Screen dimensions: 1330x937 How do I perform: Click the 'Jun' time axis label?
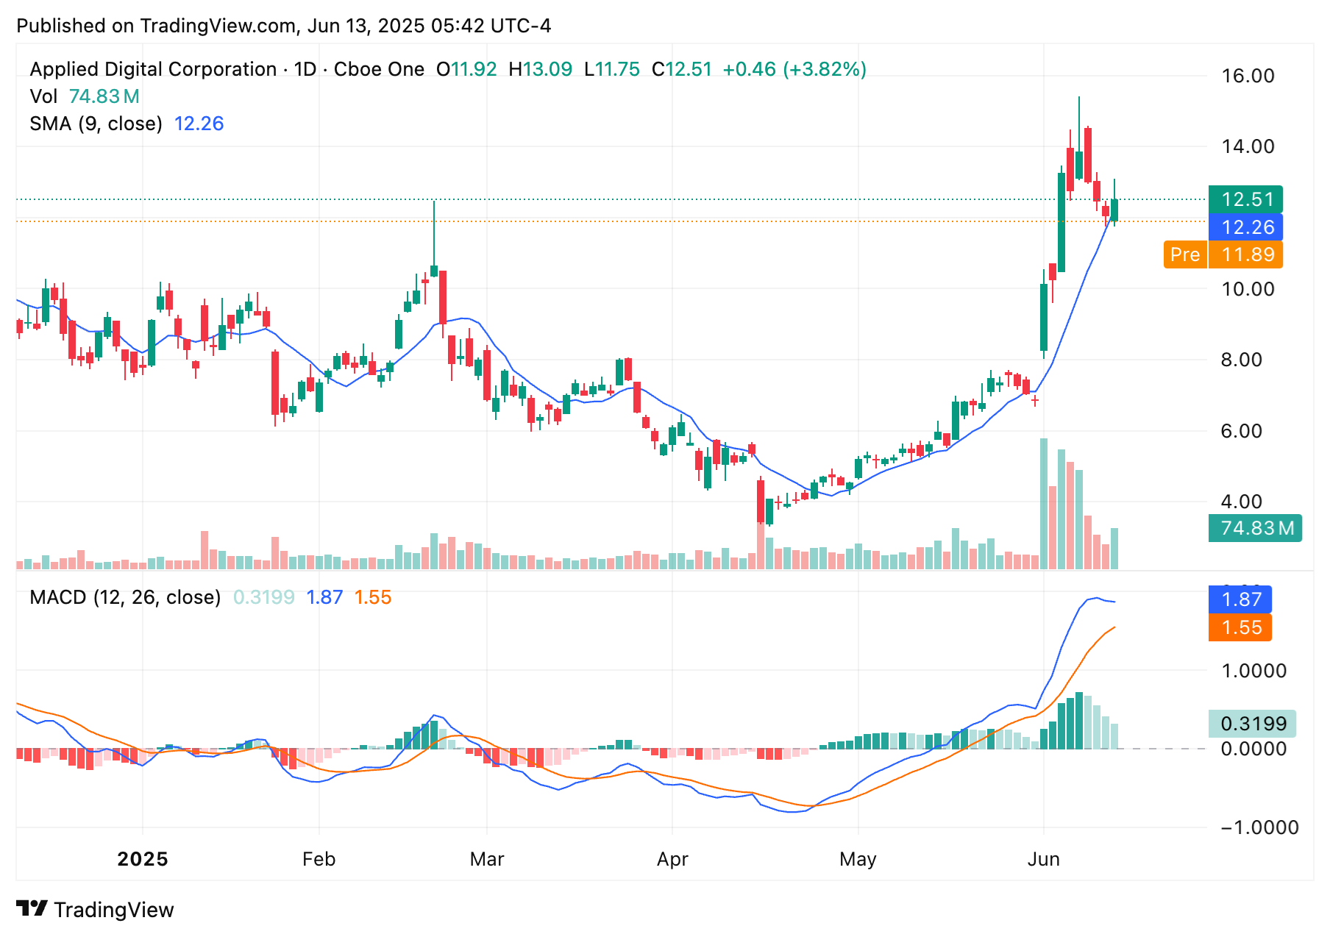pos(1043,859)
